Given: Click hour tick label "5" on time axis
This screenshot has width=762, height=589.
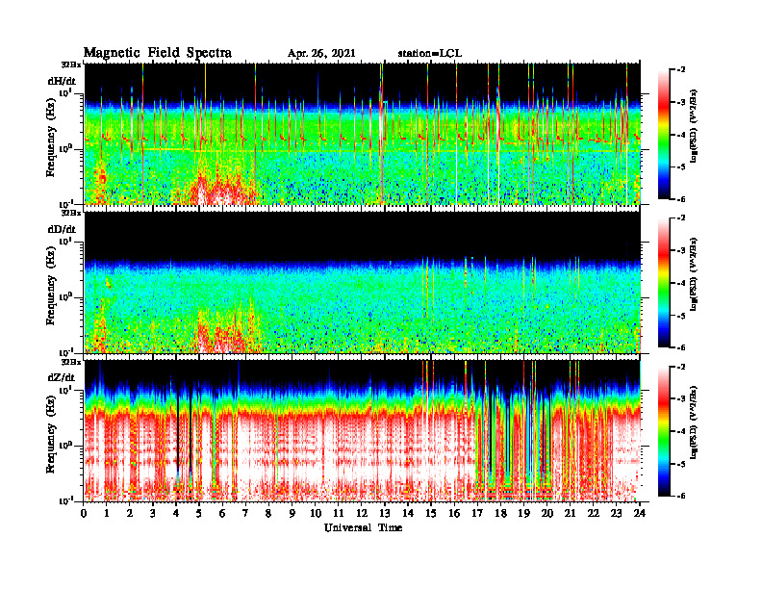Looking at the screenshot, I should [199, 514].
